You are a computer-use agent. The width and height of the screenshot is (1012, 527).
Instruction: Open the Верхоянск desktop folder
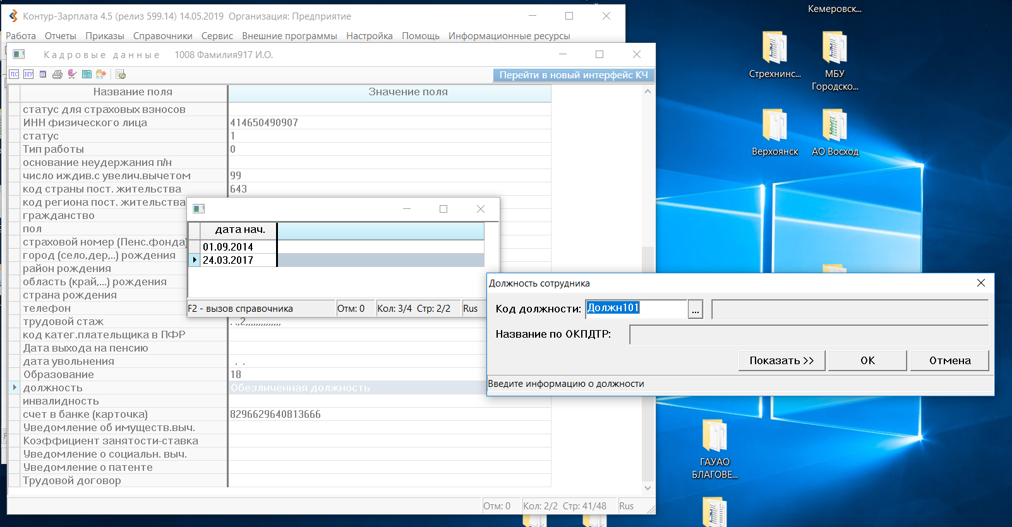click(774, 133)
